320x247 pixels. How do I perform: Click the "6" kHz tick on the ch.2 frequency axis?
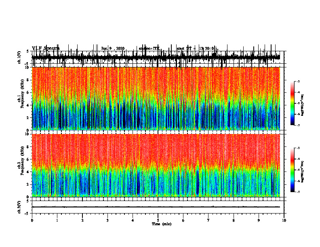[28, 159]
